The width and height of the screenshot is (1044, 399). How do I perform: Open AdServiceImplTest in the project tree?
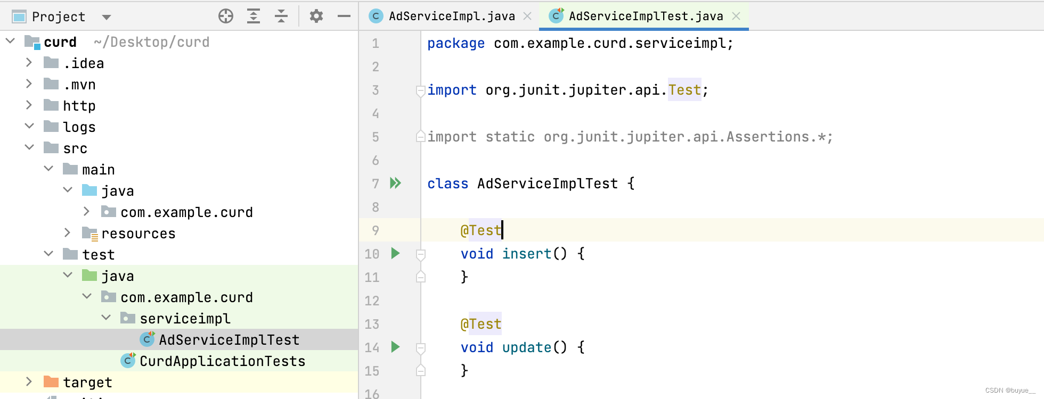179,339
